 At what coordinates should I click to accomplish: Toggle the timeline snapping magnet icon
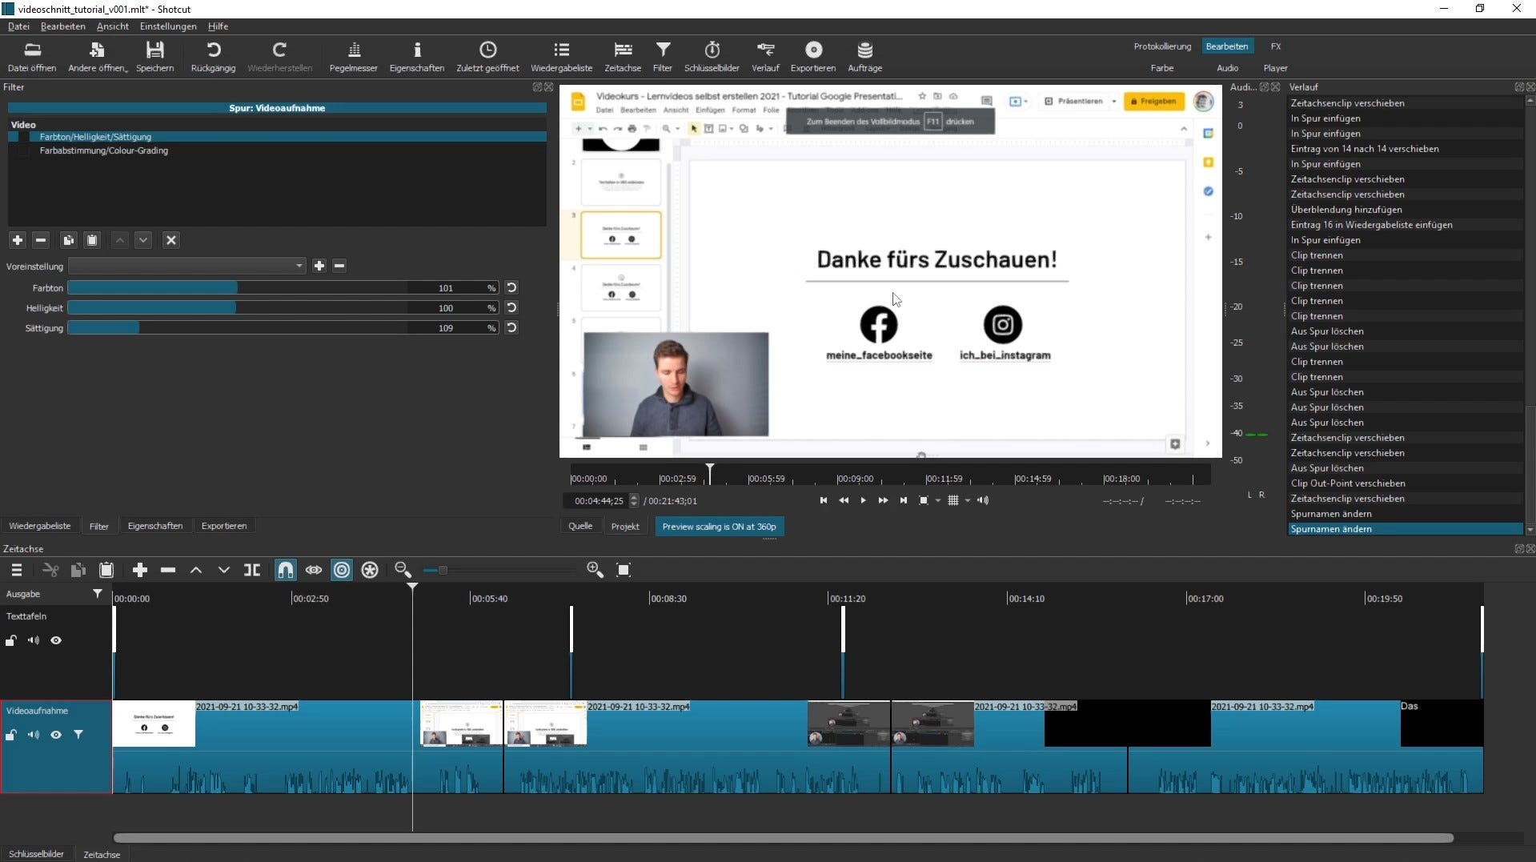pyautogui.click(x=285, y=570)
